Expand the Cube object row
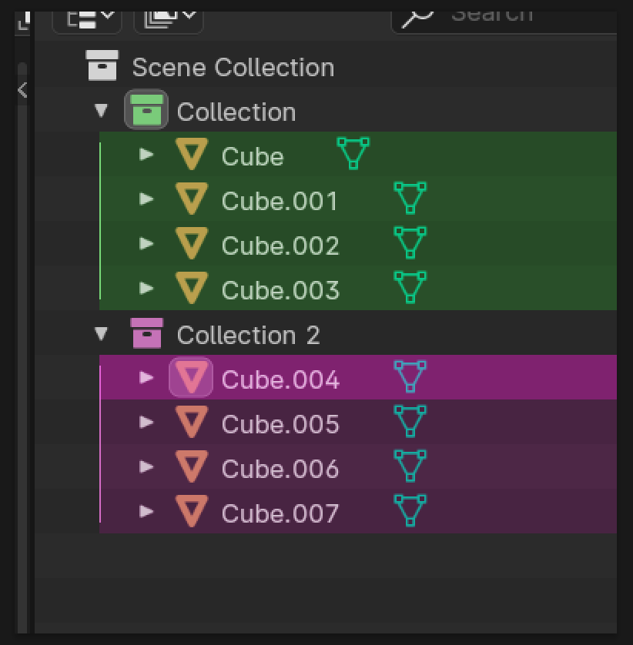 [146, 154]
